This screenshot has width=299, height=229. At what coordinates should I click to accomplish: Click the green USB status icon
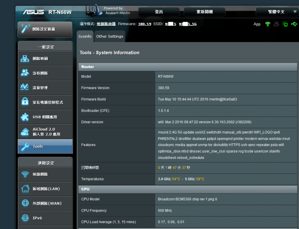(x=294, y=24)
